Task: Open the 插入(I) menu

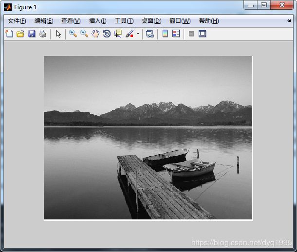Action: click(98, 21)
